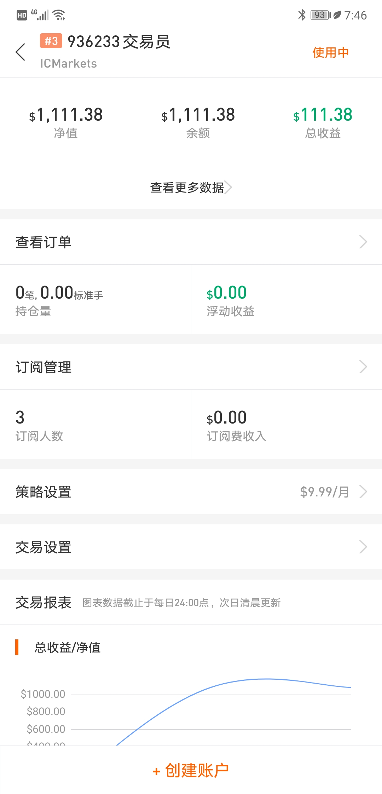
Task: Tap the back arrow icon
Action: (21, 52)
